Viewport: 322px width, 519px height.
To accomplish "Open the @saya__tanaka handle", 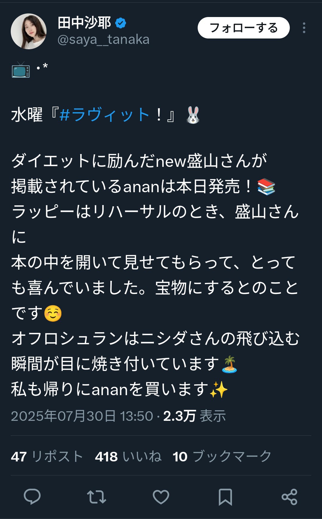I will coord(103,40).
